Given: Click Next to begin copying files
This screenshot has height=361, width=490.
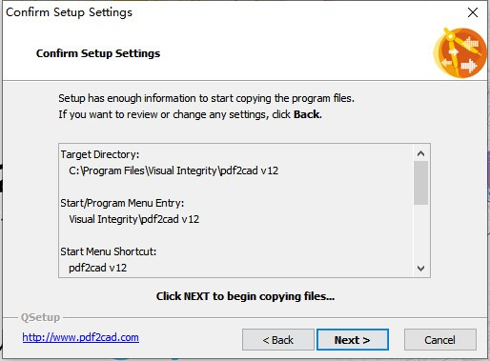Looking at the screenshot, I should click(x=353, y=340).
